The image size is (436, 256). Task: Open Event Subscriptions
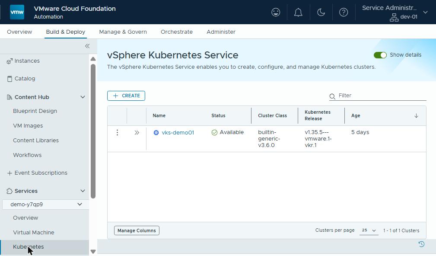tap(41, 173)
